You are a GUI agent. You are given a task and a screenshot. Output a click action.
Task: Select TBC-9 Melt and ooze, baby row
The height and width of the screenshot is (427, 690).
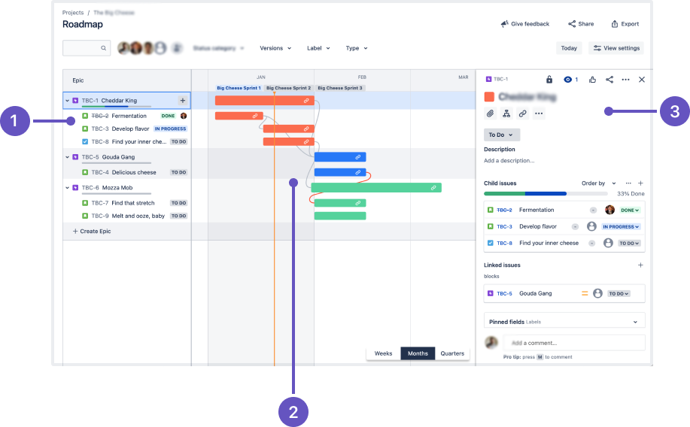click(126, 216)
